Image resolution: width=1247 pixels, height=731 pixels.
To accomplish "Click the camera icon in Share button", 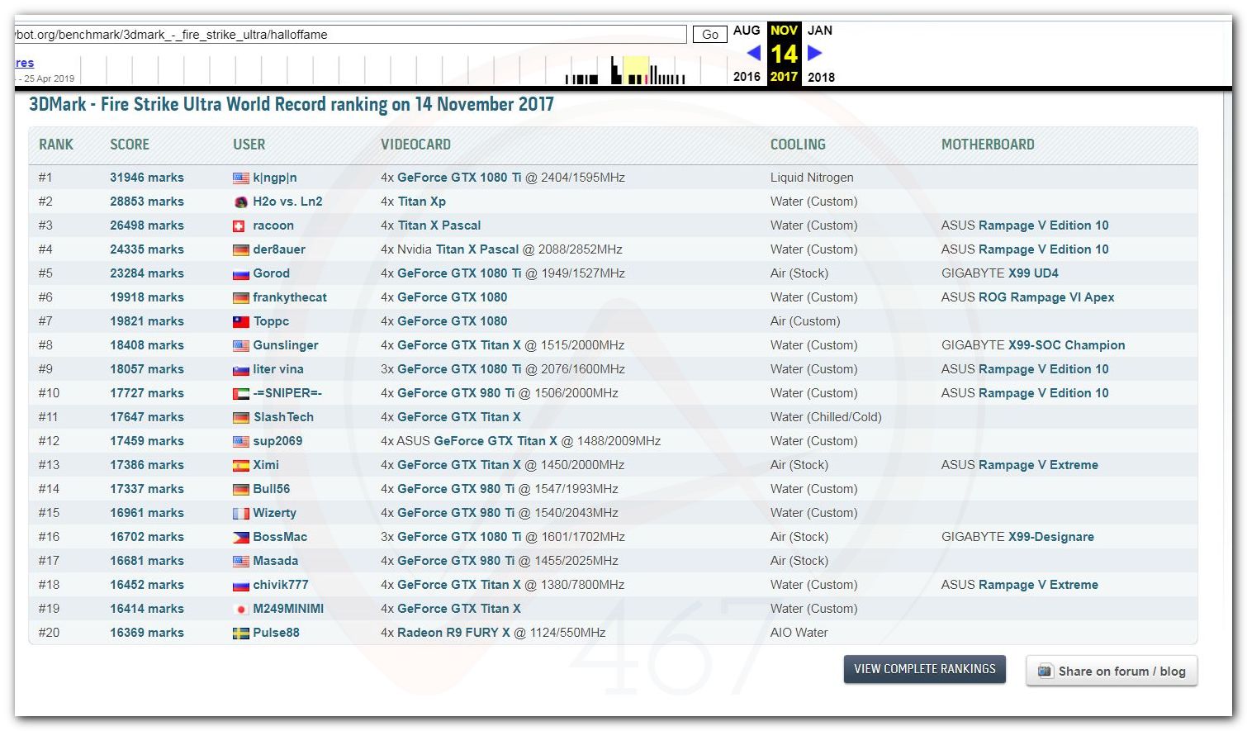I will [1045, 671].
